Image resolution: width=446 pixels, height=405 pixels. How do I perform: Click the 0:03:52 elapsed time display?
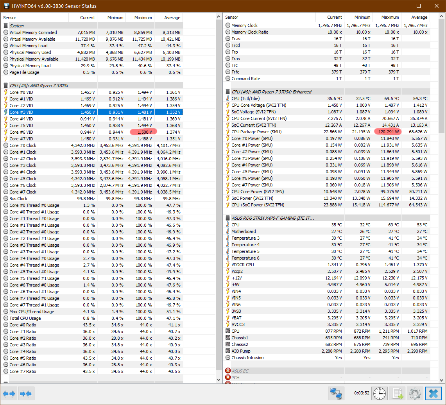tap(362, 393)
